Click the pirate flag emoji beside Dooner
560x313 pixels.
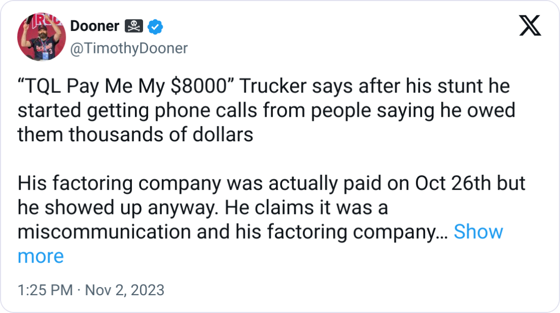point(134,26)
